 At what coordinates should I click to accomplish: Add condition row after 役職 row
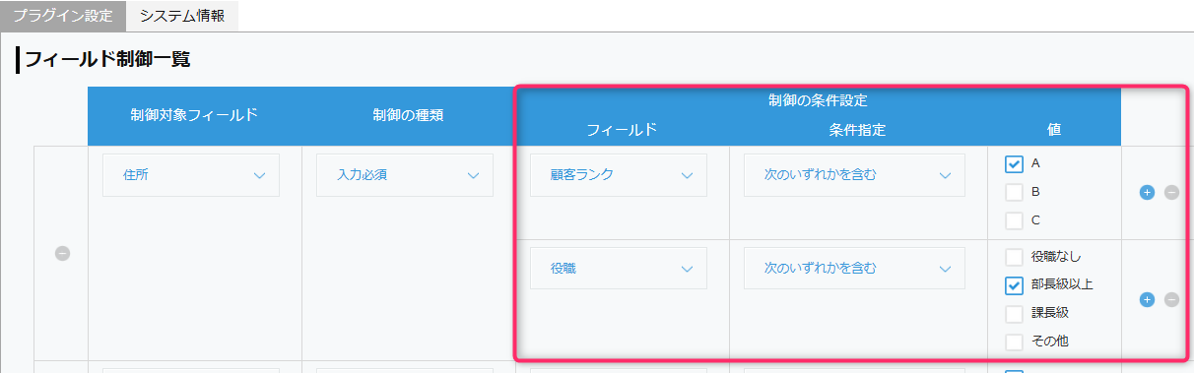[1147, 299]
